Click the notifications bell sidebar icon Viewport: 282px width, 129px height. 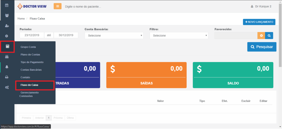[x=7, y=67]
